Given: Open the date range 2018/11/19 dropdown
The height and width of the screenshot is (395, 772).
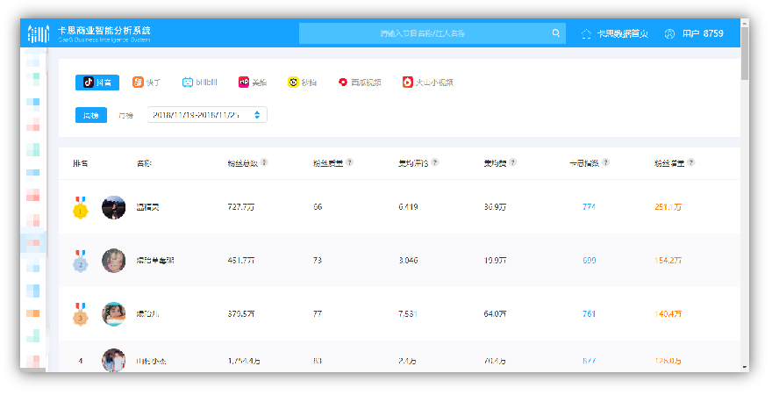Looking at the screenshot, I should coord(207,115).
